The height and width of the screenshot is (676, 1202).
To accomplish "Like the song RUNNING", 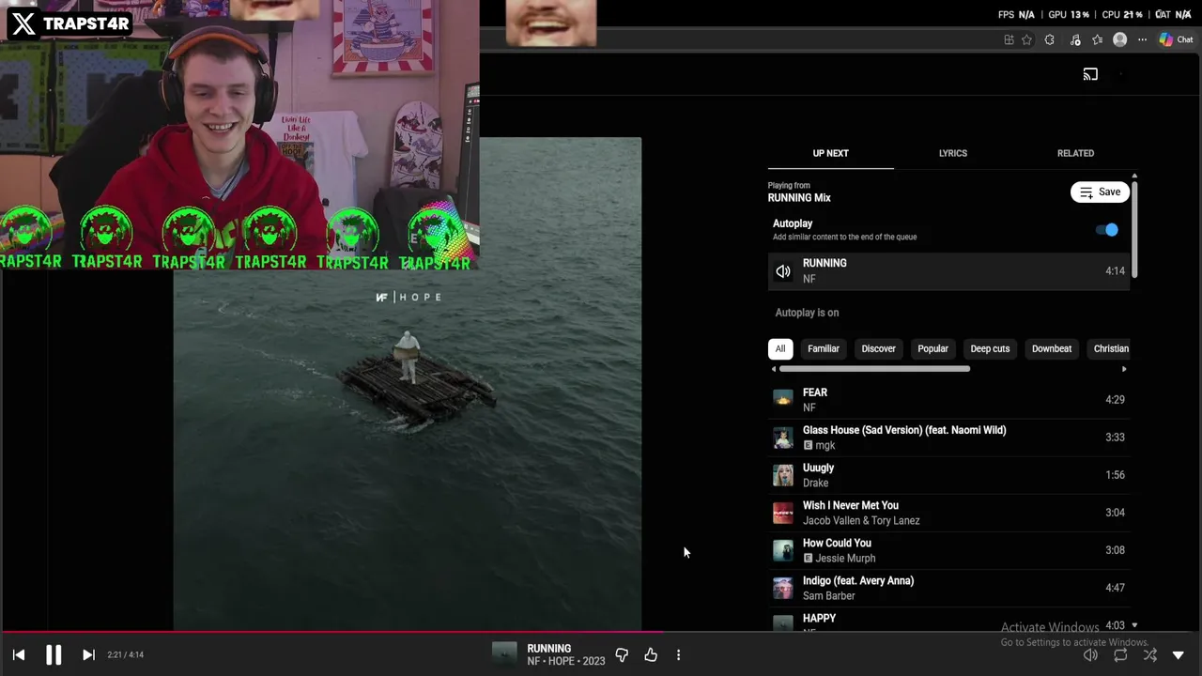I will tap(651, 655).
